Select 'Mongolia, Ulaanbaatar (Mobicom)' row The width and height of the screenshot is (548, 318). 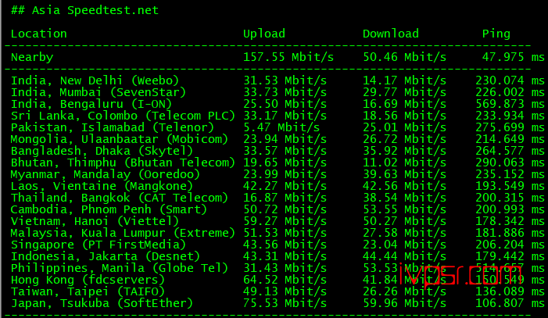[278, 139]
